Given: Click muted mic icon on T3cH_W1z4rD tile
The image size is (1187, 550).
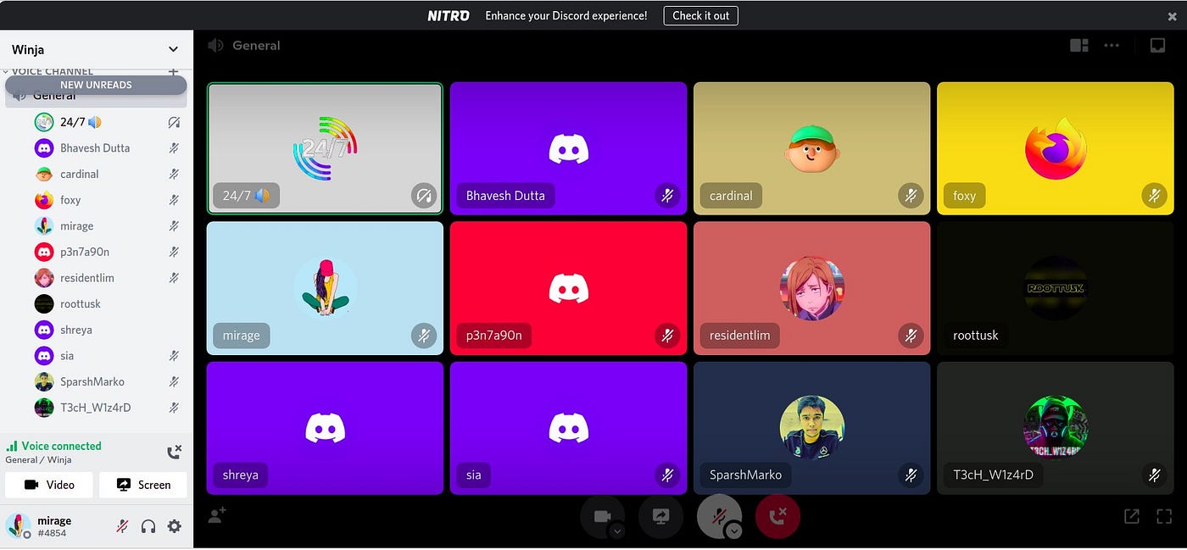Looking at the screenshot, I should tap(1154, 475).
